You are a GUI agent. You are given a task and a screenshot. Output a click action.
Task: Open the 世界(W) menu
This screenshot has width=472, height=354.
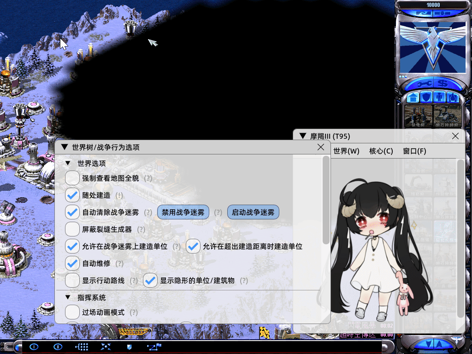click(x=347, y=151)
